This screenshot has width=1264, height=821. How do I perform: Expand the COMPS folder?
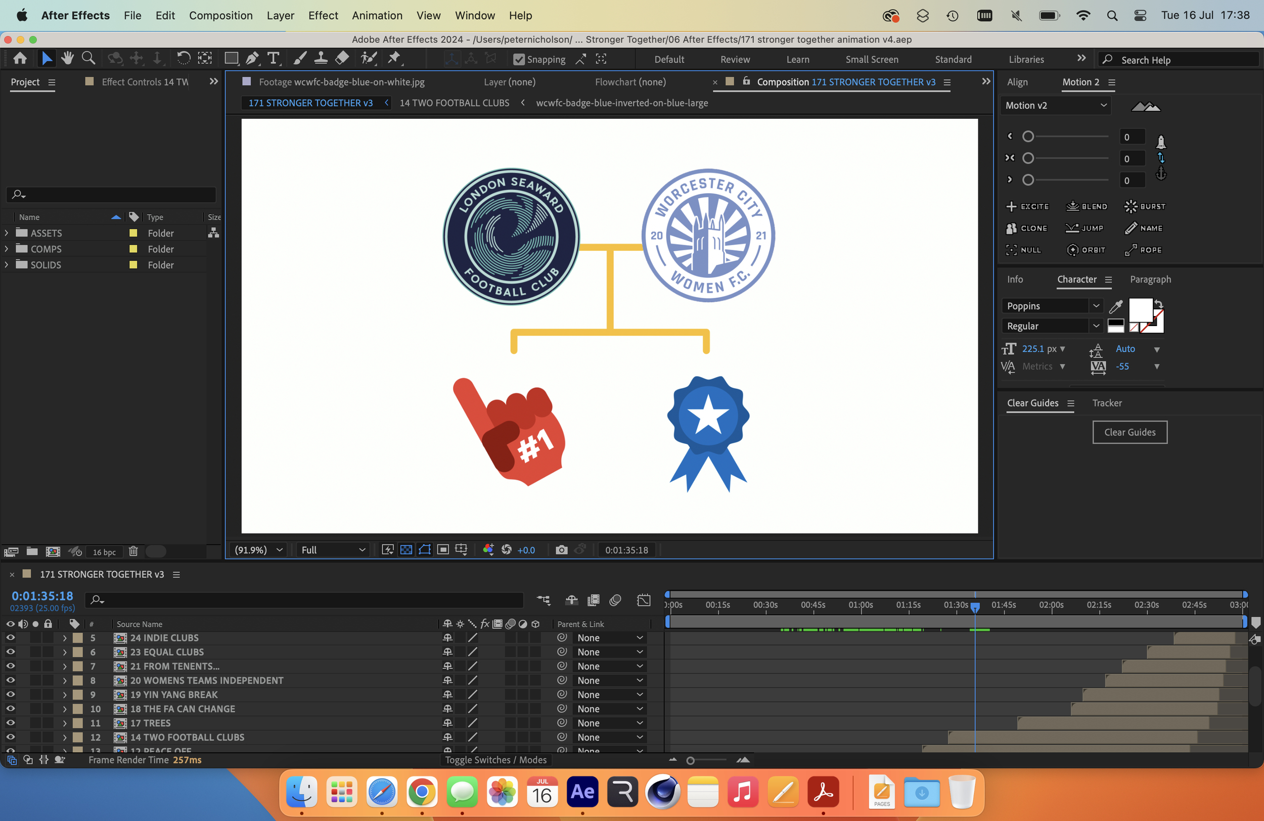click(7, 249)
